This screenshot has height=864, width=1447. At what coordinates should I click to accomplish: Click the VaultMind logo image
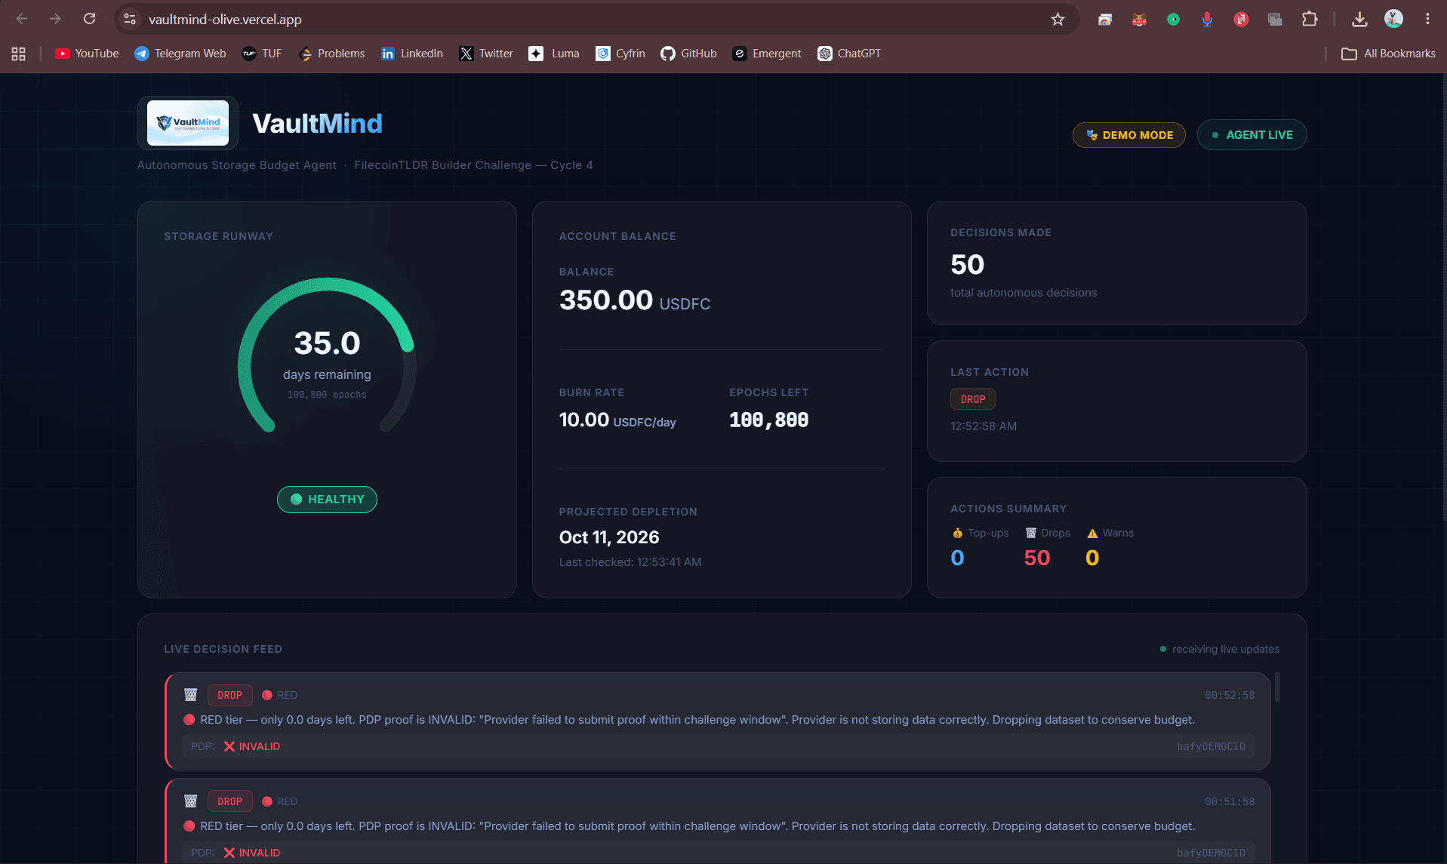(188, 123)
